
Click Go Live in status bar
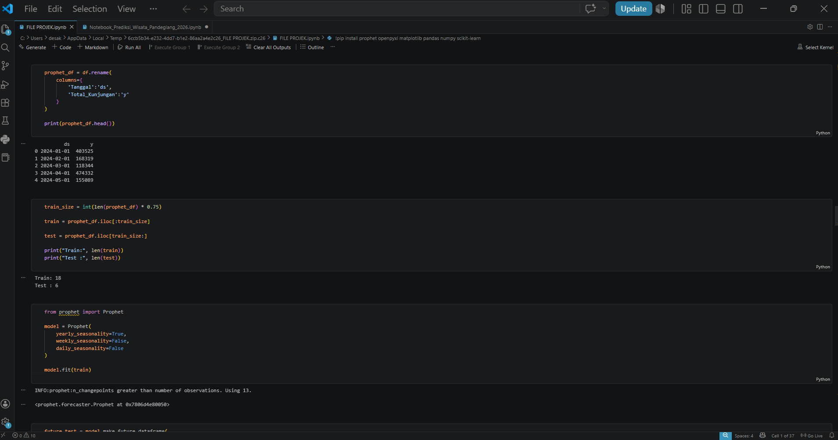tap(812, 436)
